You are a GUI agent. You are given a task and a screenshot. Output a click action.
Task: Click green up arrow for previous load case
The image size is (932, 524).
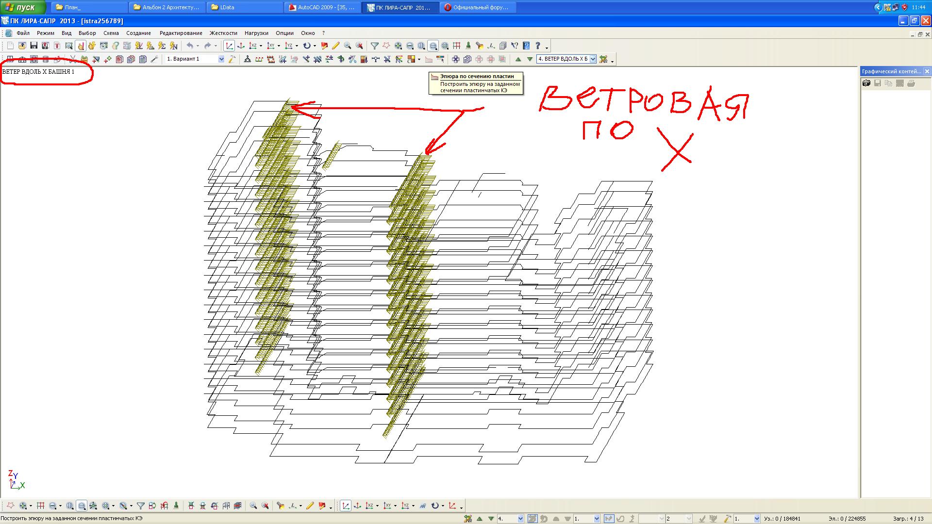click(518, 59)
